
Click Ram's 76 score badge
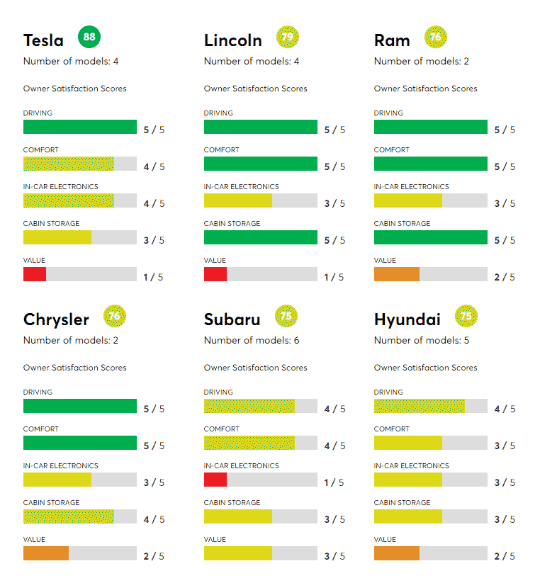coord(436,37)
